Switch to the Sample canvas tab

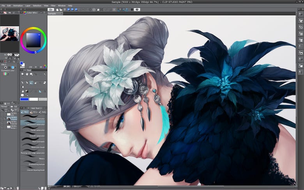coord(52,13)
